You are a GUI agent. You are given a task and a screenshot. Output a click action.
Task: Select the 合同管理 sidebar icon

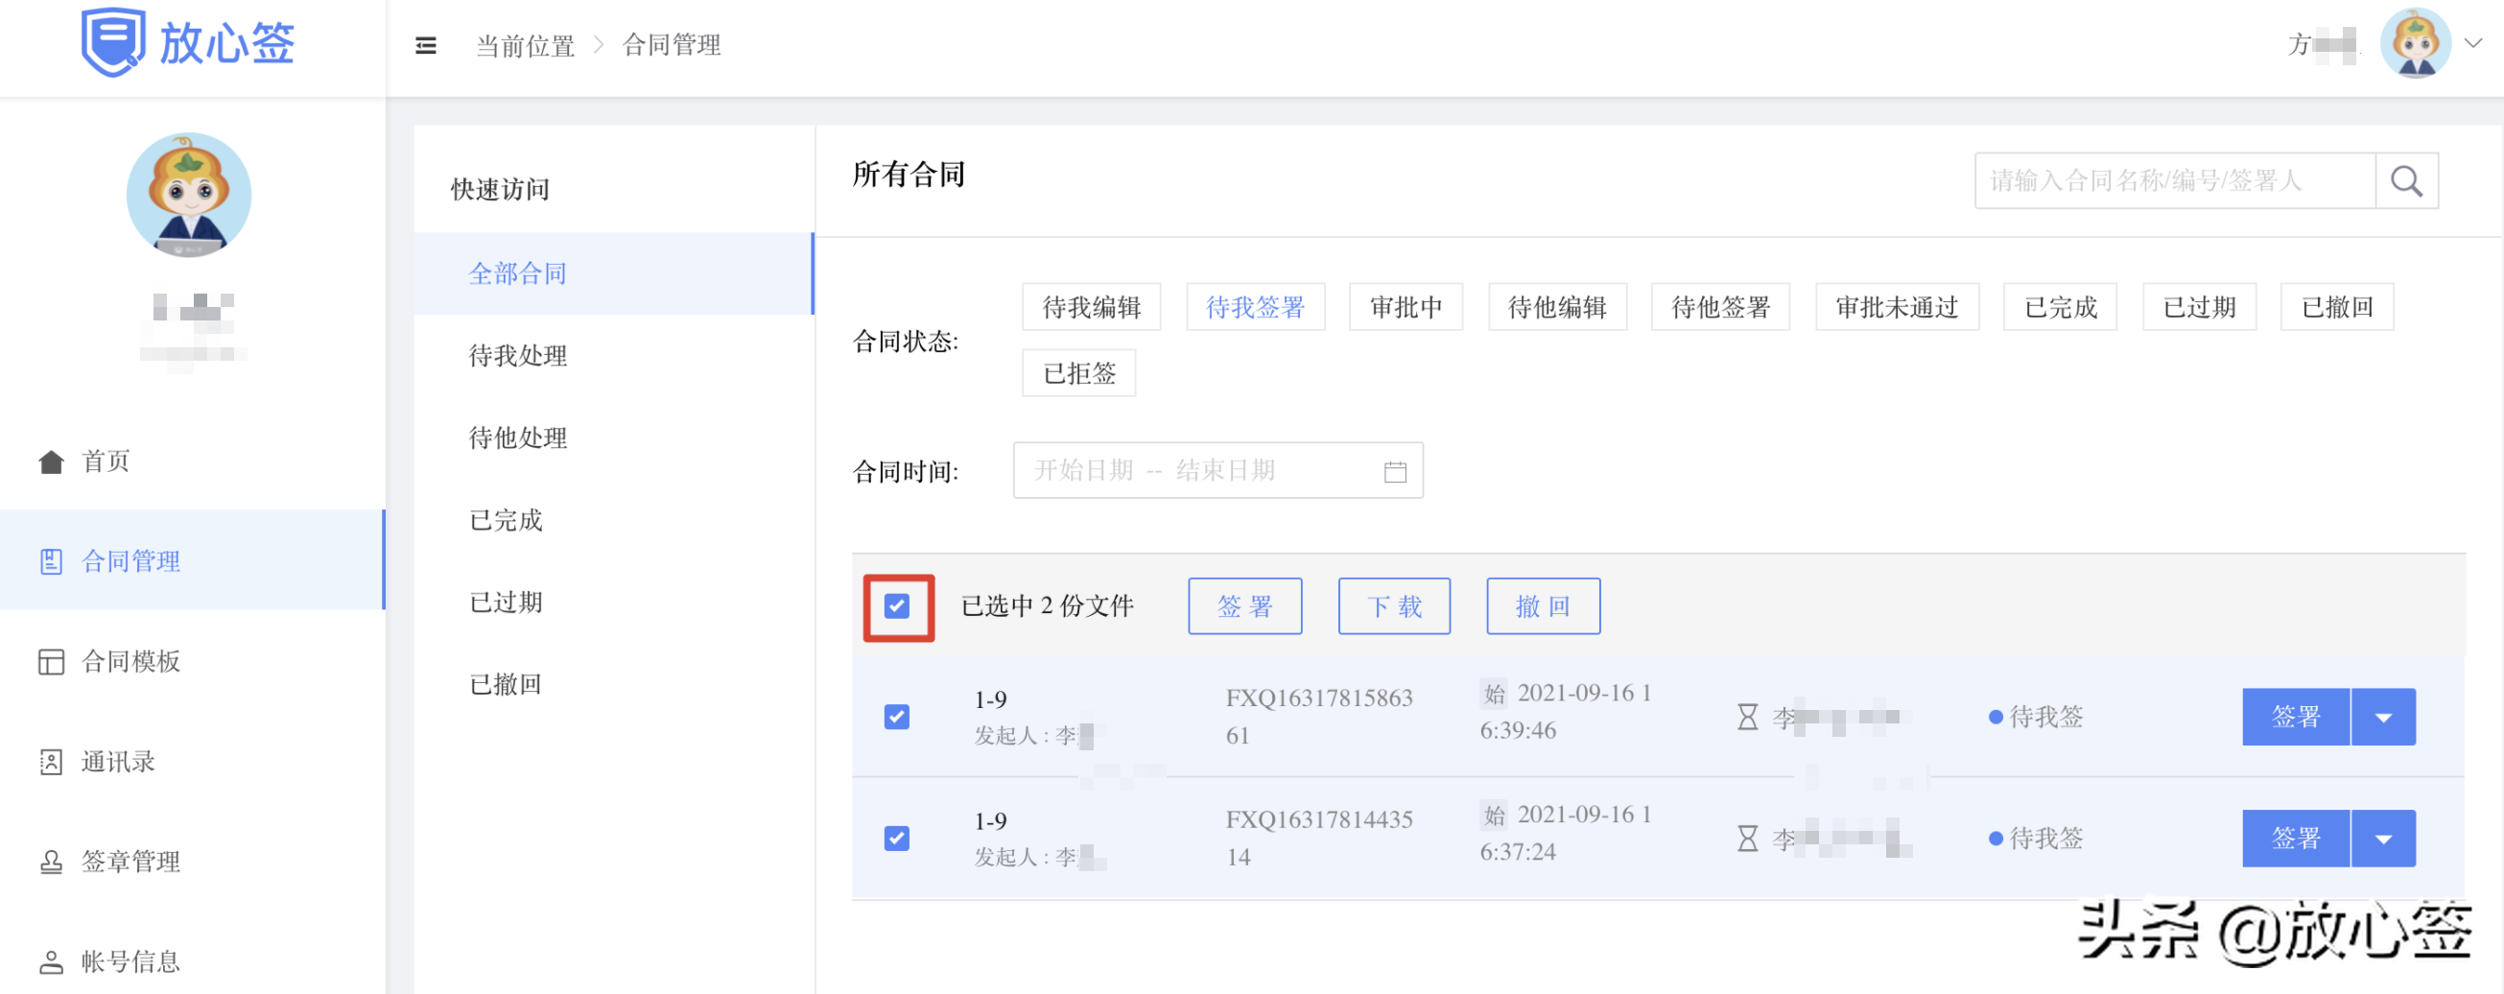(51, 560)
